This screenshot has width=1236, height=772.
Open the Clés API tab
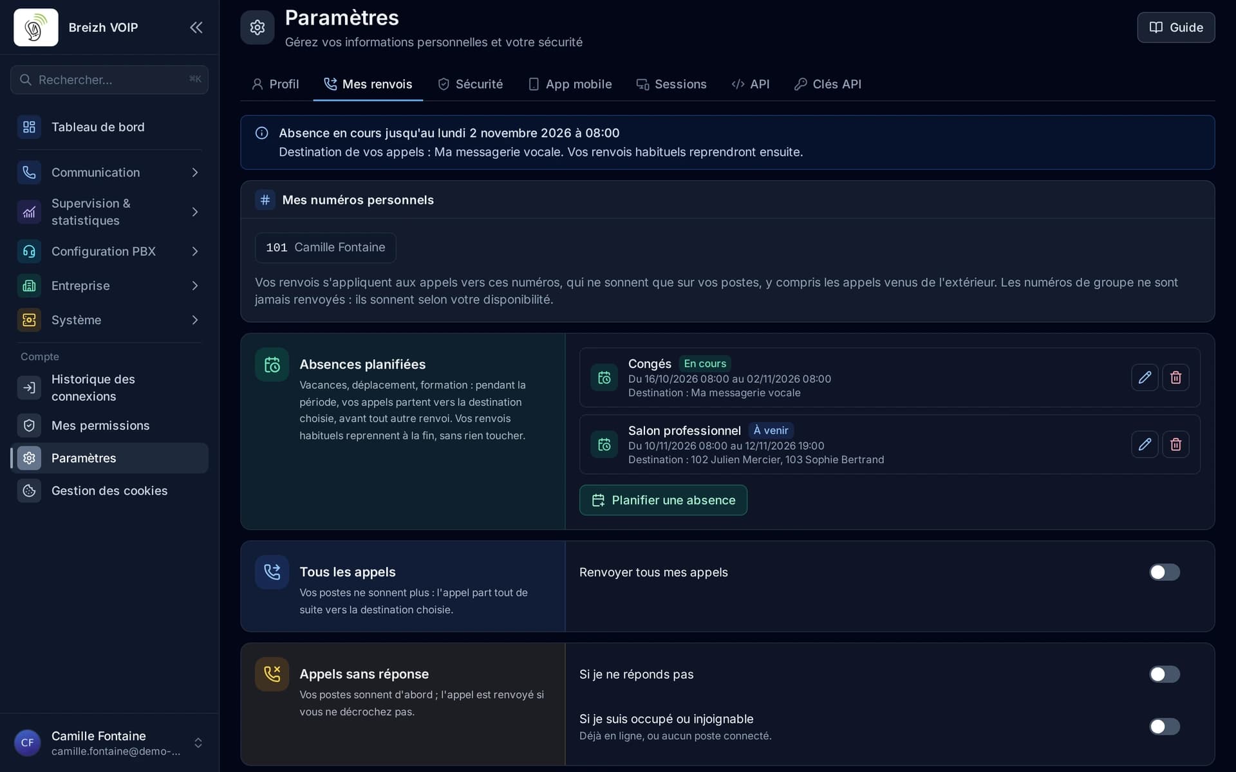pyautogui.click(x=828, y=84)
